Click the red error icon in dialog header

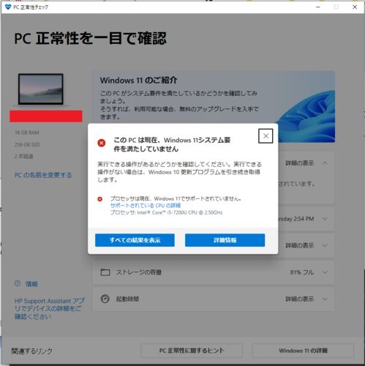(102, 143)
